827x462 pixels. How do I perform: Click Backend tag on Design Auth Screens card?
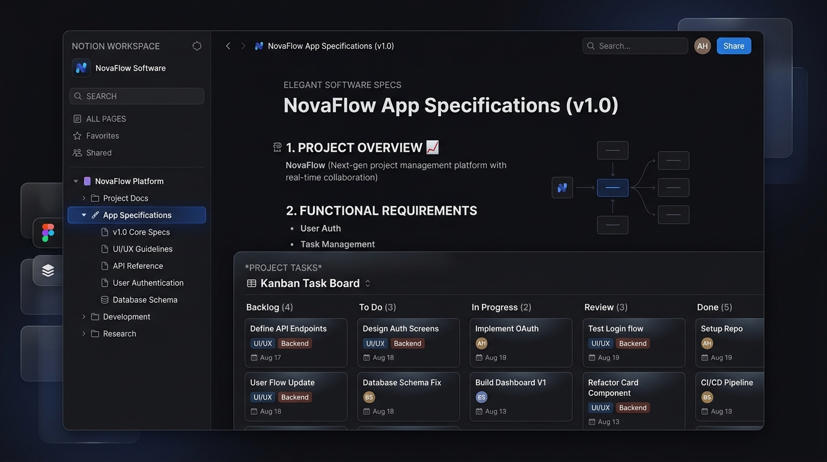[407, 343]
